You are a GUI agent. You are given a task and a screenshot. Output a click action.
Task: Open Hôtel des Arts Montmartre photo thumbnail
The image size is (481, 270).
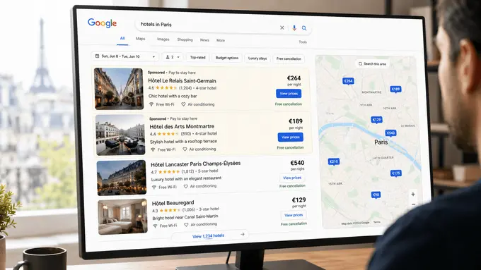120,135
